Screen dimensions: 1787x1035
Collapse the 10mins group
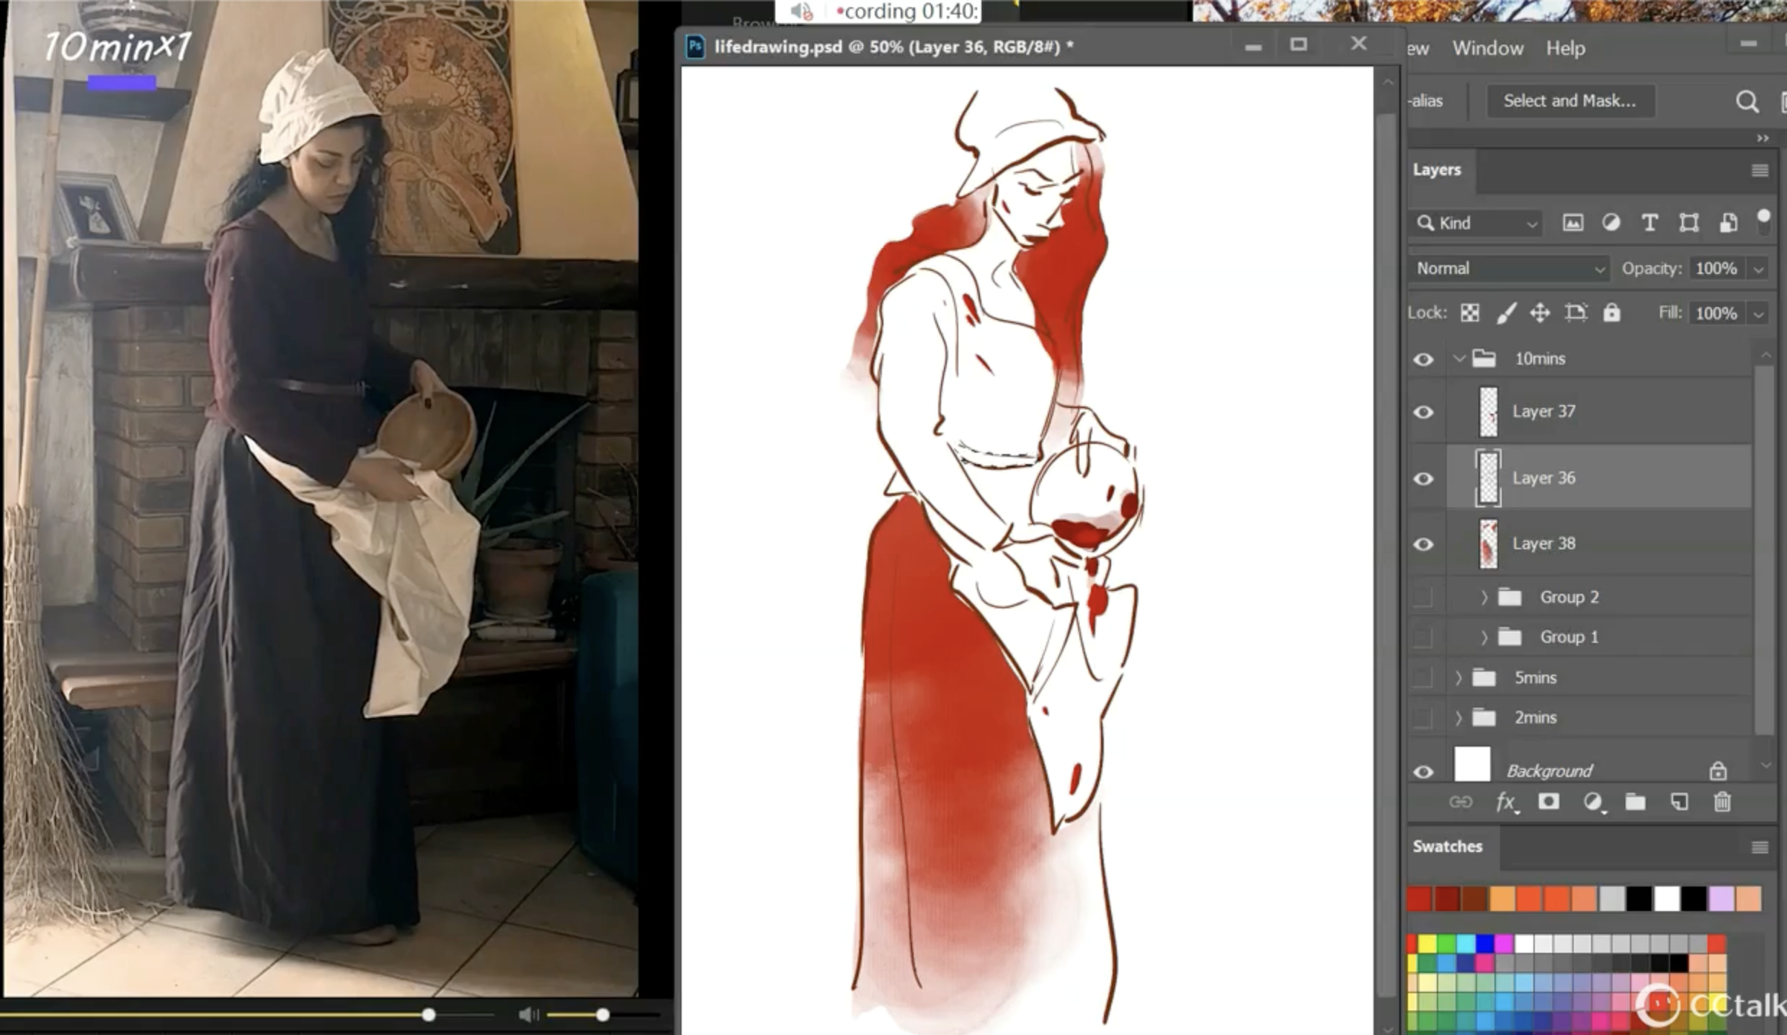1459,358
